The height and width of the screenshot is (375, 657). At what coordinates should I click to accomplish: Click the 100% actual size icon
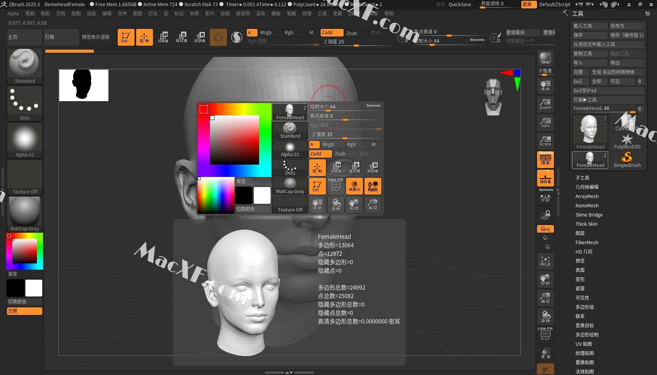(x=545, y=122)
